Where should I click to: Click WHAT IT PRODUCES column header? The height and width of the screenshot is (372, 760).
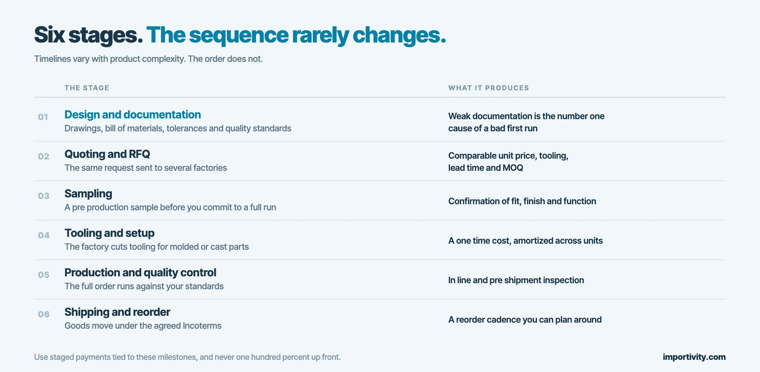click(489, 88)
